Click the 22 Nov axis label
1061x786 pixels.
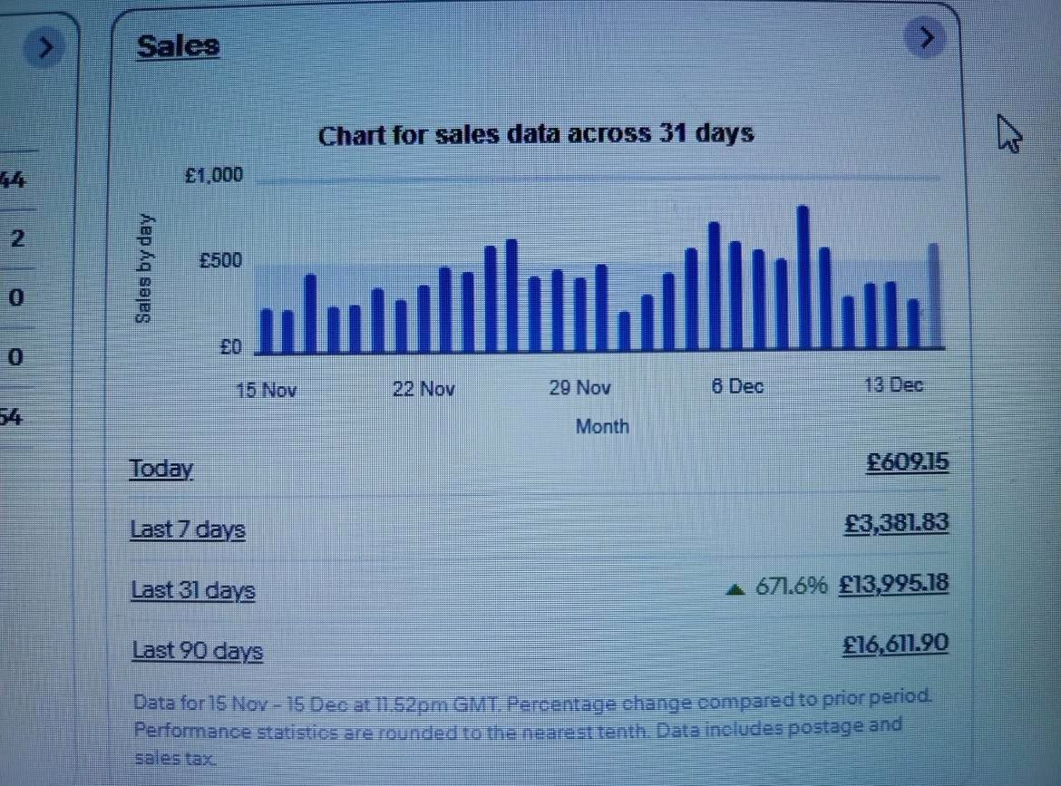(x=423, y=389)
